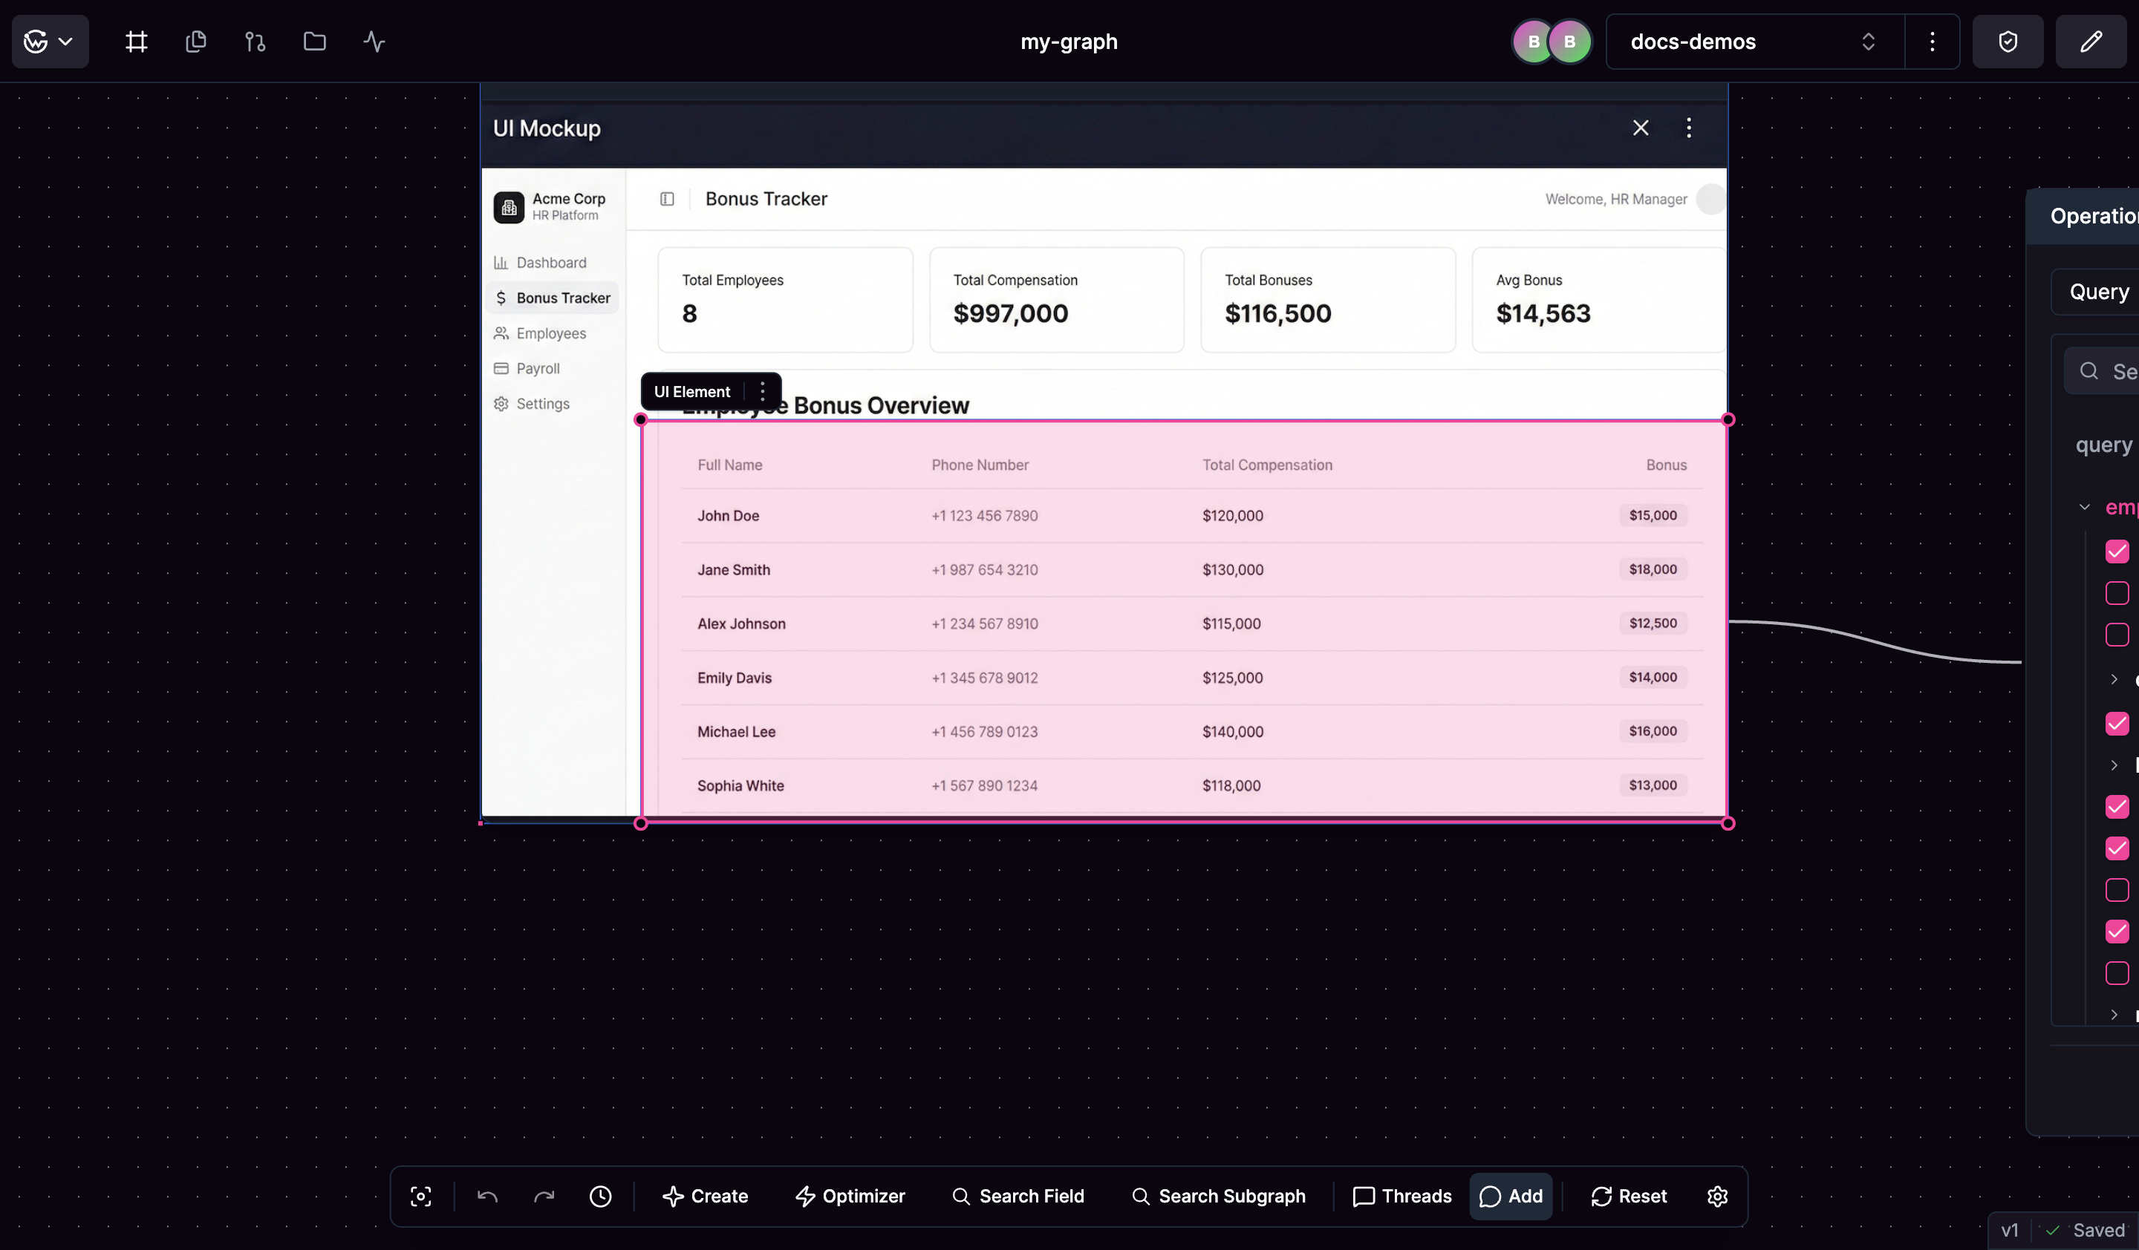
Task: Open the folder icon in the top toolbar
Action: [313, 41]
